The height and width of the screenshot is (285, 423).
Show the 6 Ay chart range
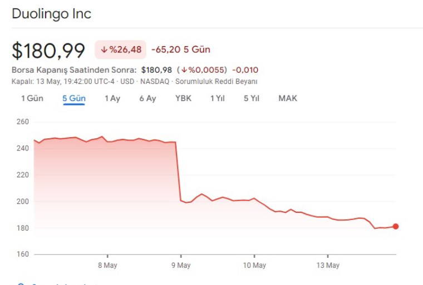pyautogui.click(x=147, y=98)
